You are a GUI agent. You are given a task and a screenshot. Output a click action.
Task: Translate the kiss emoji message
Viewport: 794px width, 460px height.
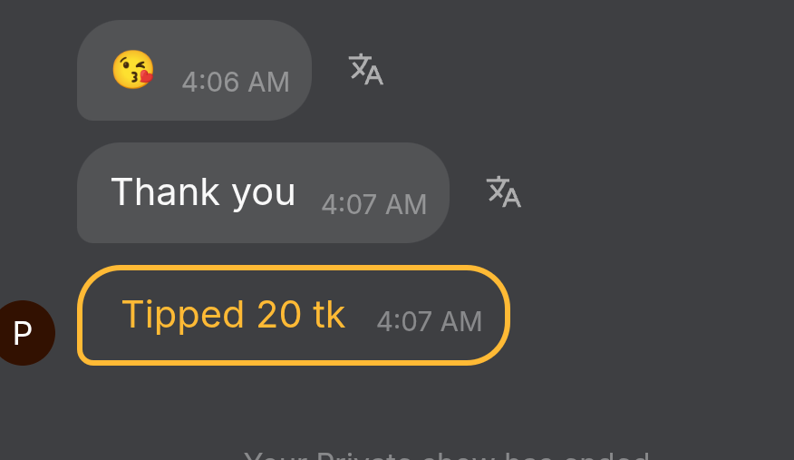click(x=365, y=69)
